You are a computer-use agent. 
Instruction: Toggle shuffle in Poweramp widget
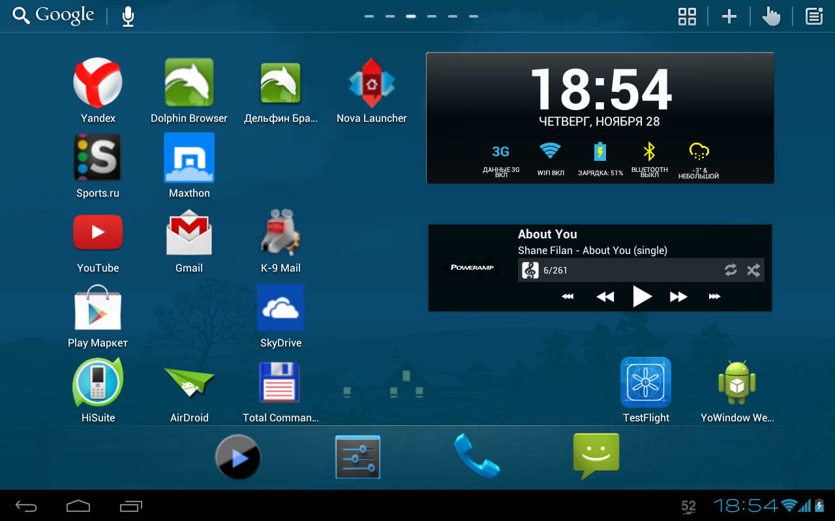[x=753, y=270]
